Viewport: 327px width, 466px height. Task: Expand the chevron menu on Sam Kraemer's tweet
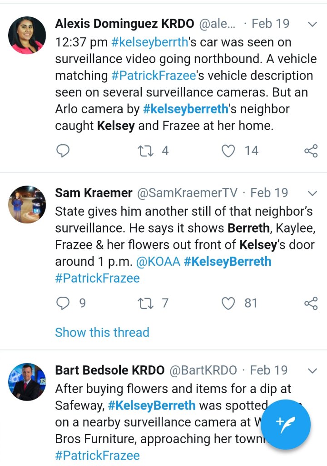pyautogui.click(x=312, y=193)
